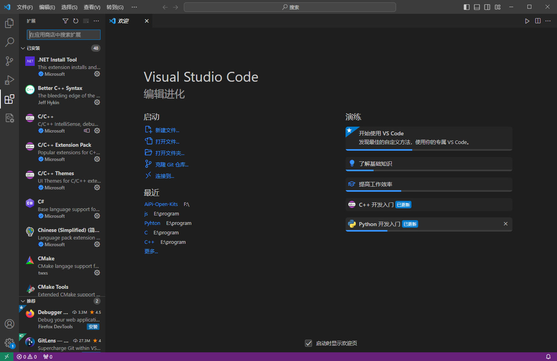Open the 开始使用 VS Code walkthrough

pyautogui.click(x=429, y=138)
